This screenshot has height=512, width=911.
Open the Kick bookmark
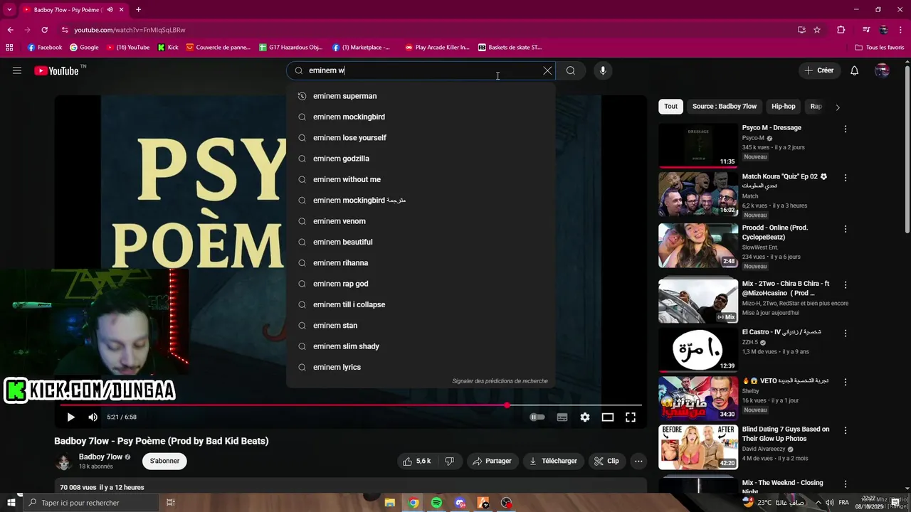pyautogui.click(x=168, y=48)
